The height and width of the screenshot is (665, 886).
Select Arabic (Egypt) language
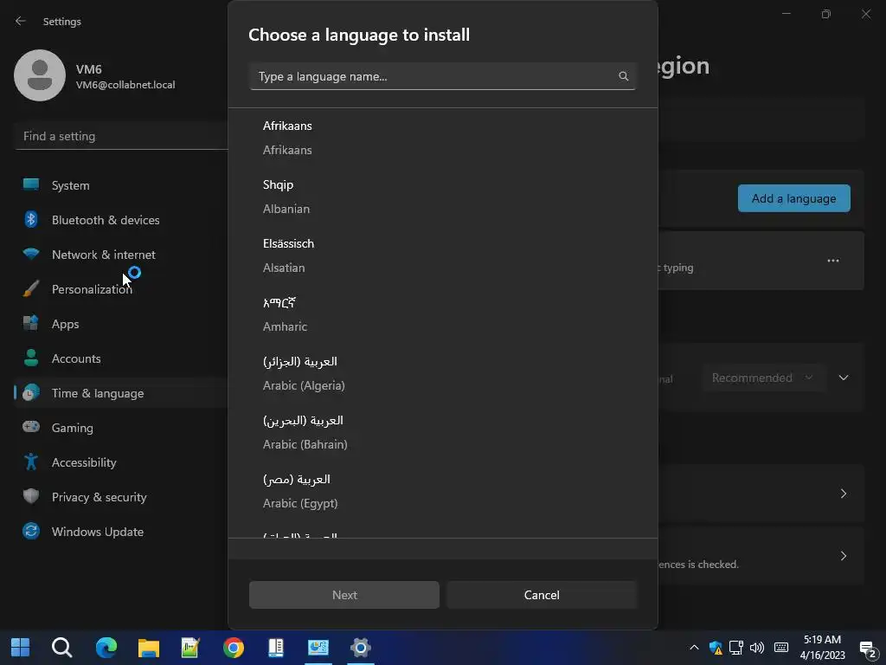pos(442,491)
